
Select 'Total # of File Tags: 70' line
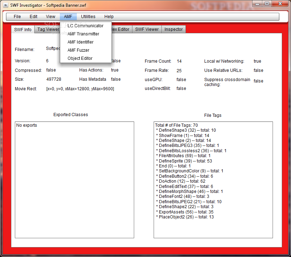point(176,125)
